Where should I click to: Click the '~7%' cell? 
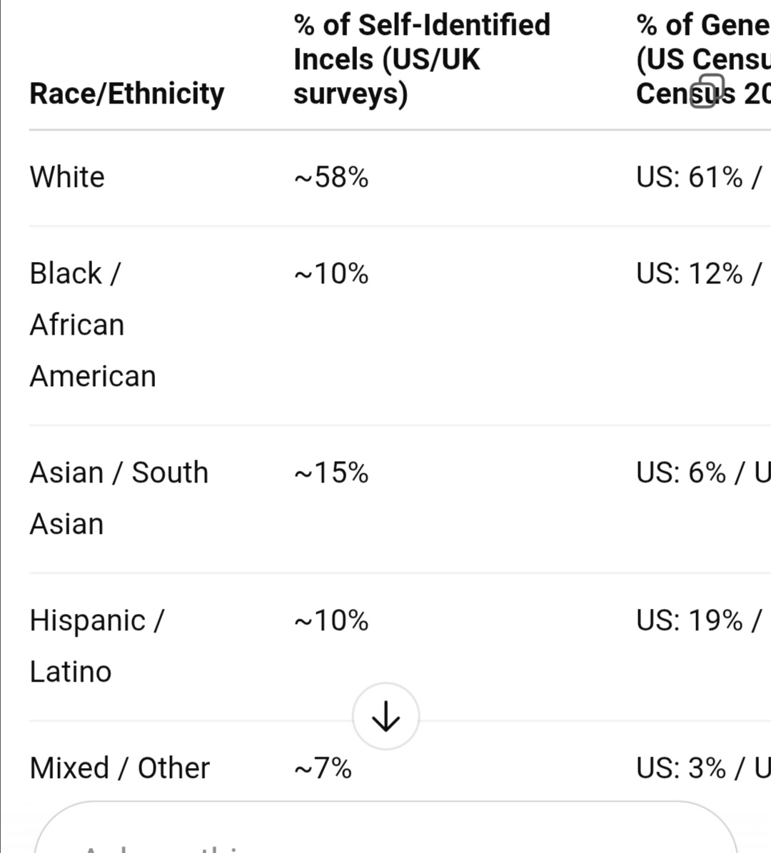(x=323, y=768)
